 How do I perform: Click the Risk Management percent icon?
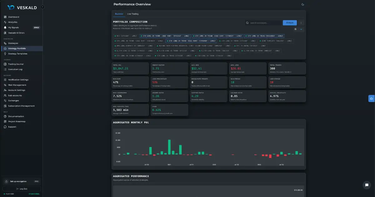5,85
